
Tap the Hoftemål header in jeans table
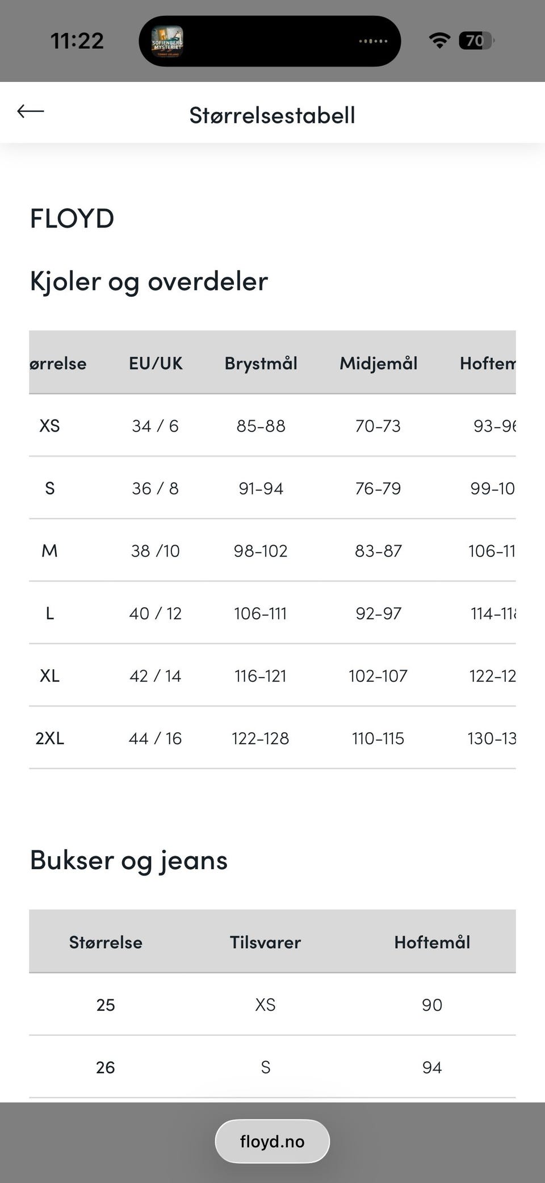coord(432,942)
